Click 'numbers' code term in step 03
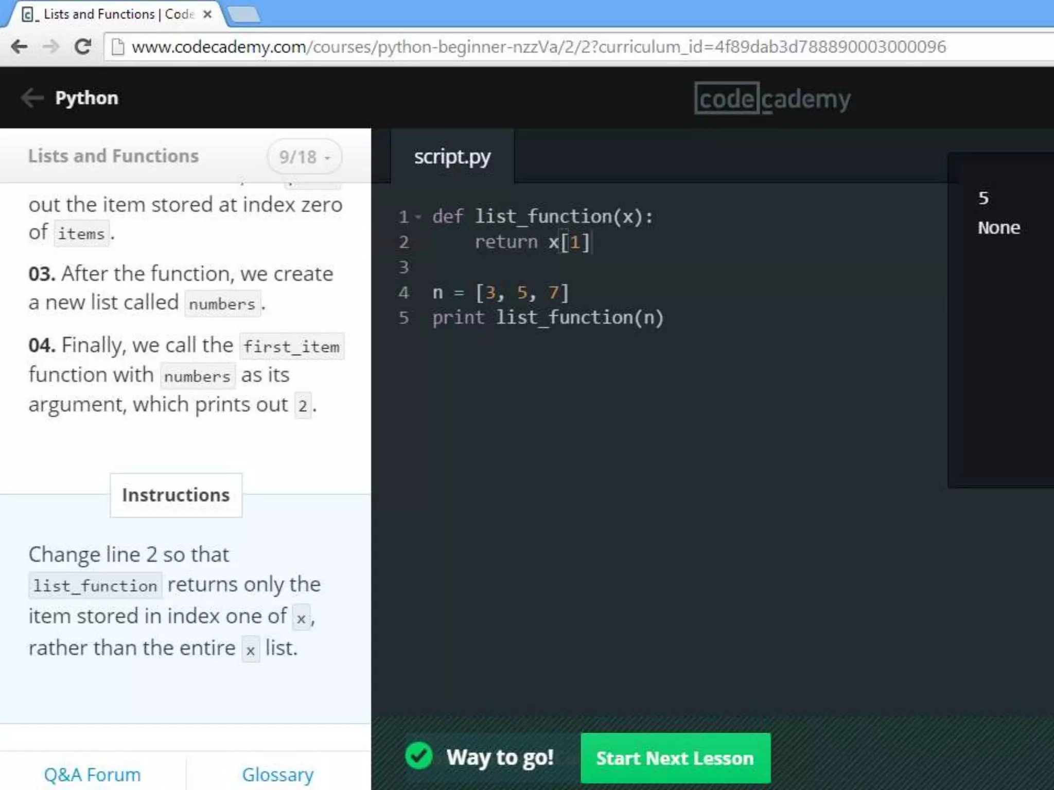Viewport: 1054px width, 790px height. tap(222, 304)
